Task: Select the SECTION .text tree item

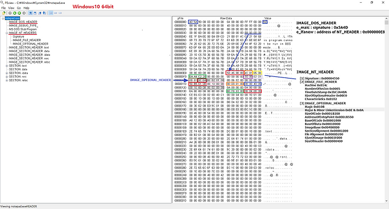Action: tap(18, 66)
